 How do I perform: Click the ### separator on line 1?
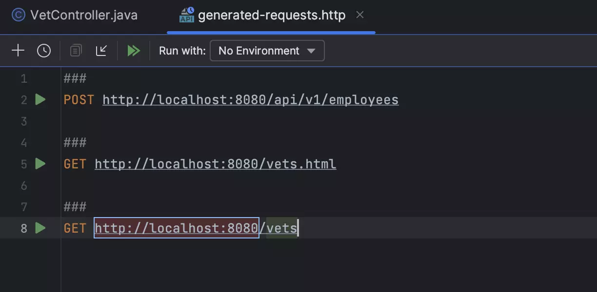coord(75,78)
